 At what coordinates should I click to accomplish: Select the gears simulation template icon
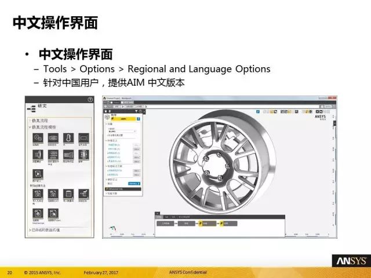click(x=38, y=138)
